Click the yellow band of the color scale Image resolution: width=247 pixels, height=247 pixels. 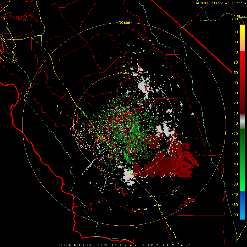pyautogui.click(x=242, y=38)
